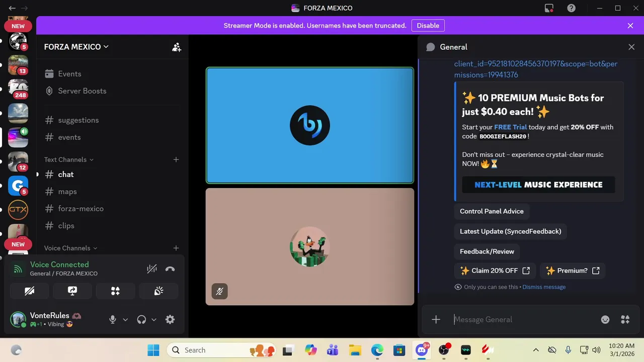The image size is (644, 362).
Task: Open the output device options arrow beside the headphones
Action: tap(154, 319)
